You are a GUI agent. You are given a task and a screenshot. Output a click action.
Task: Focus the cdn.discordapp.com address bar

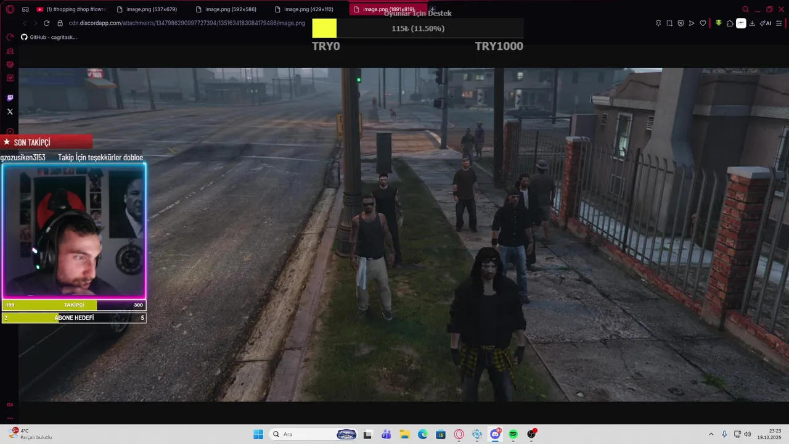pyautogui.click(x=187, y=23)
